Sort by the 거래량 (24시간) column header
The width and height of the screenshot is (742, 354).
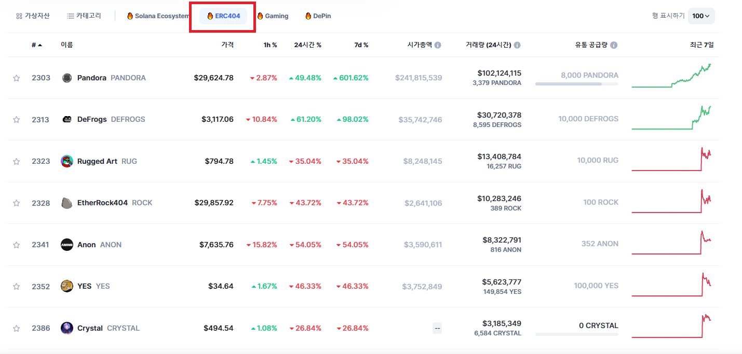(489, 45)
